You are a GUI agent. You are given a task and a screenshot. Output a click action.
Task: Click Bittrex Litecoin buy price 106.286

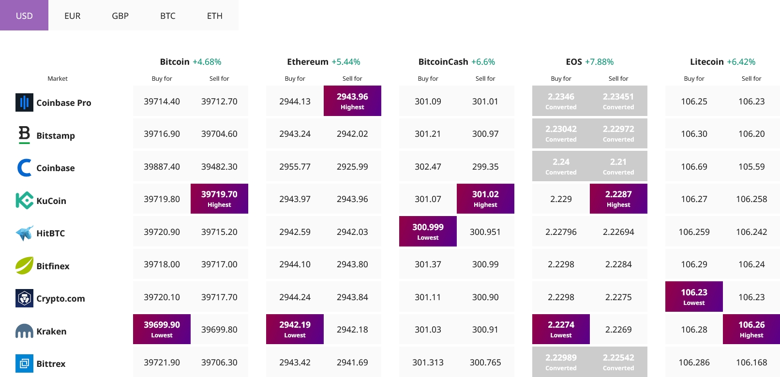[x=694, y=362]
